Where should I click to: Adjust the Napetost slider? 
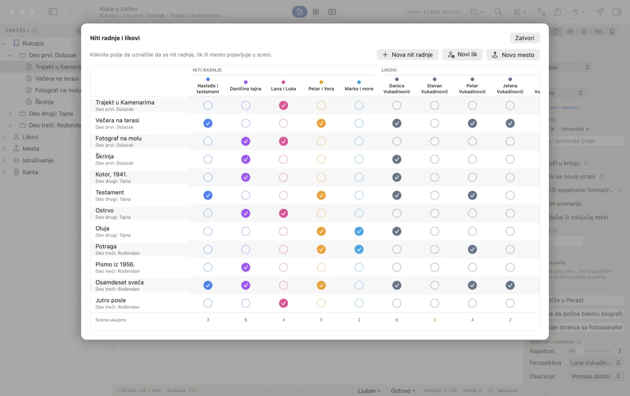point(589,351)
